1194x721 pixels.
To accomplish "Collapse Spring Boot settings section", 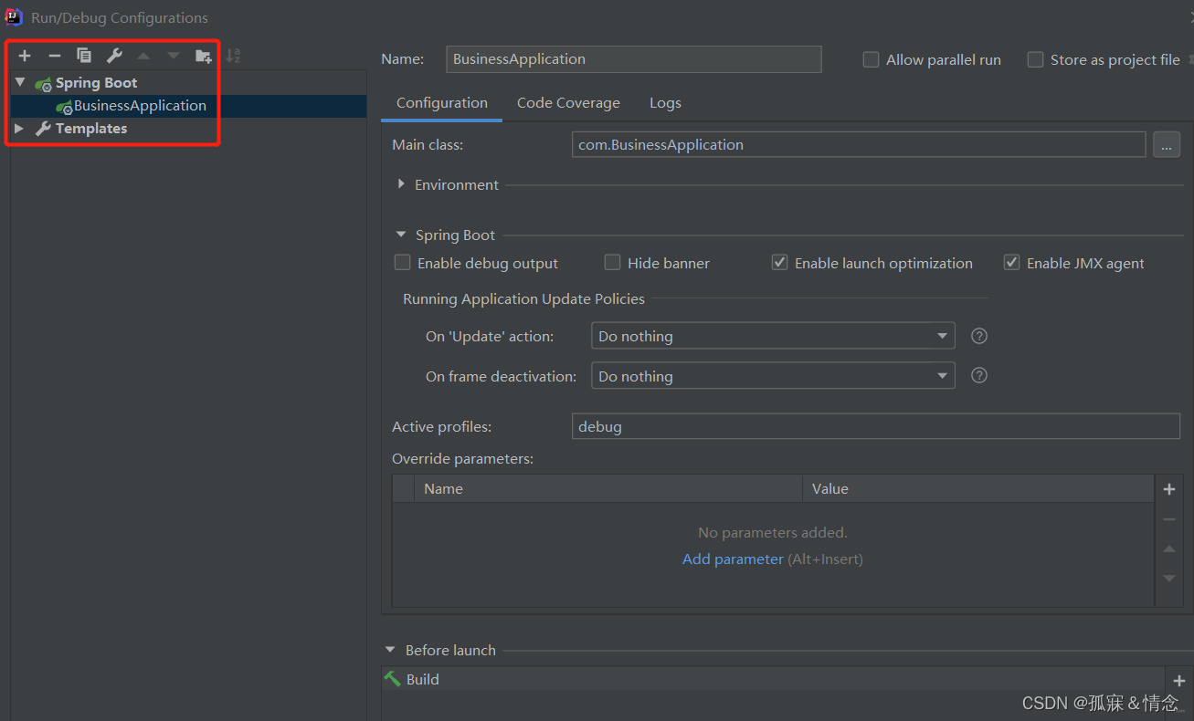I will 401,235.
